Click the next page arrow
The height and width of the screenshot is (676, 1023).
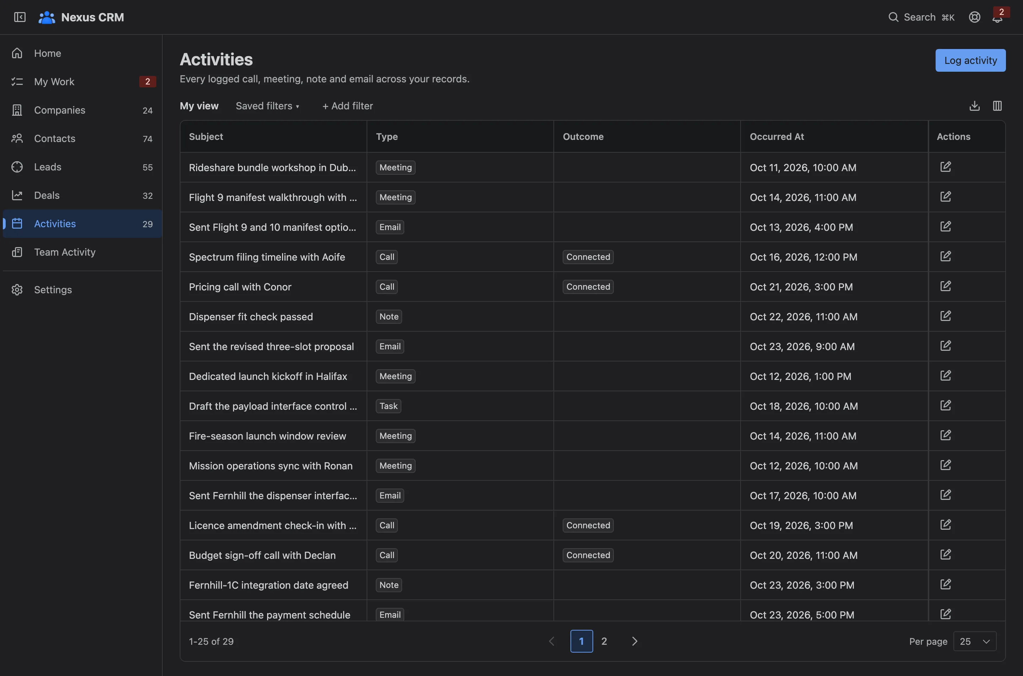[x=634, y=641]
